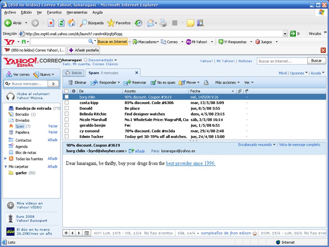Open the Enviados folder
This screenshot has width=329, height=247.
(22, 120)
